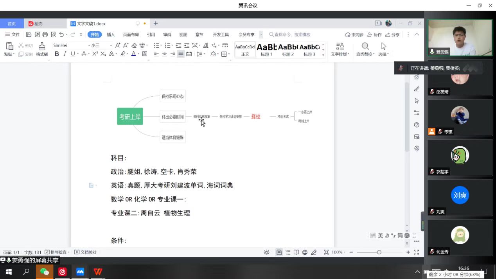
Task: Open the font name SimHei dropdown
Action: pyautogui.click(x=89, y=45)
